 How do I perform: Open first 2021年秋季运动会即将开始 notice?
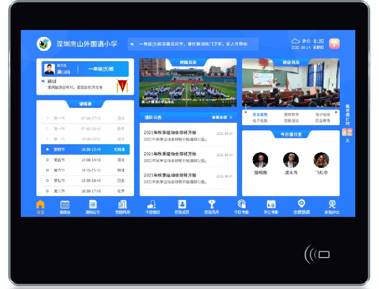click(x=188, y=136)
